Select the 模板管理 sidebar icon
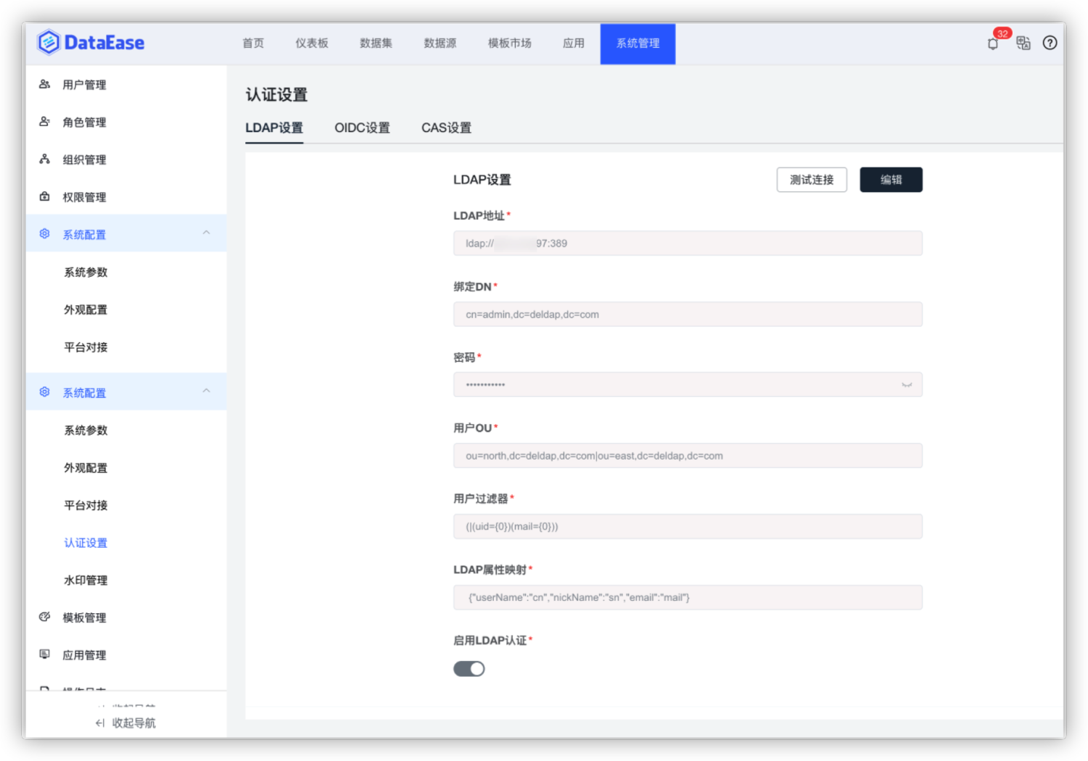This screenshot has width=1088, height=761. coord(44,617)
